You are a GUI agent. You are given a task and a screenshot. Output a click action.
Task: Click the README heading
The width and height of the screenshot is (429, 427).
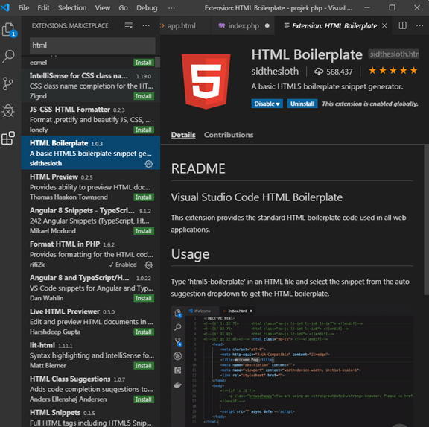[x=198, y=168]
